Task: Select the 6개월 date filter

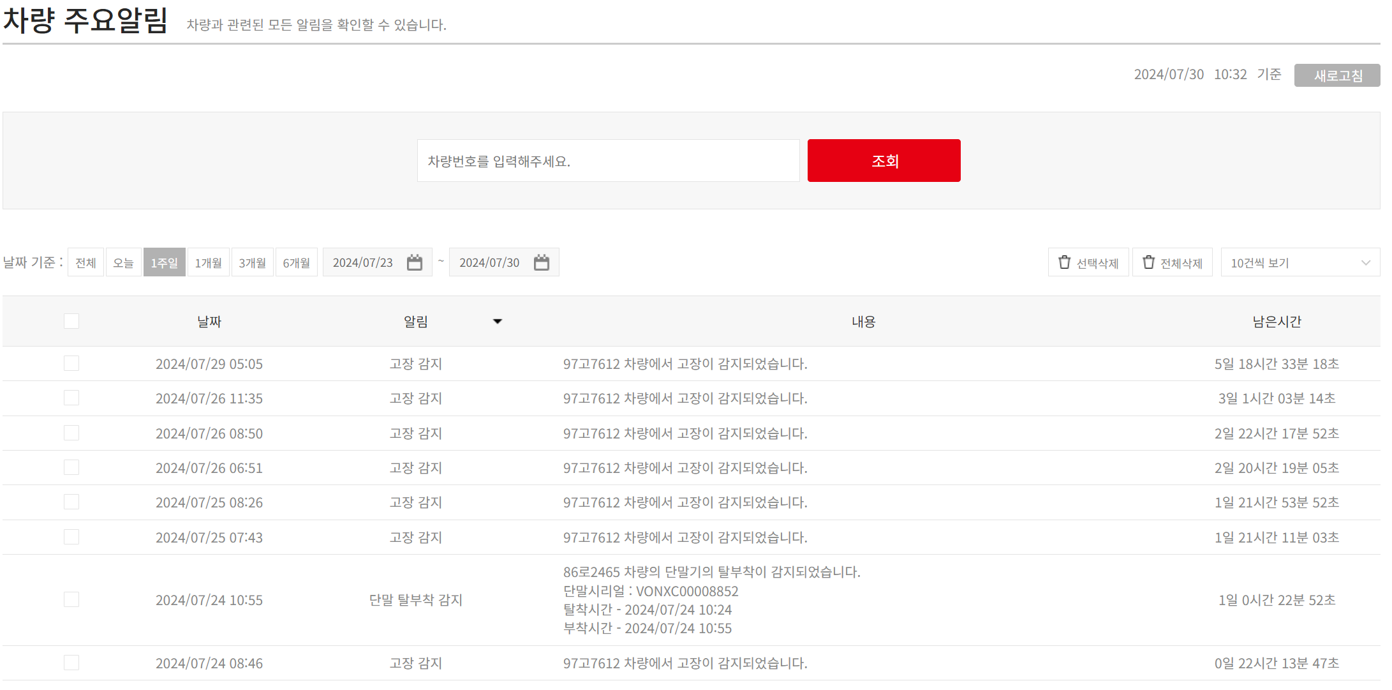Action: 297,262
